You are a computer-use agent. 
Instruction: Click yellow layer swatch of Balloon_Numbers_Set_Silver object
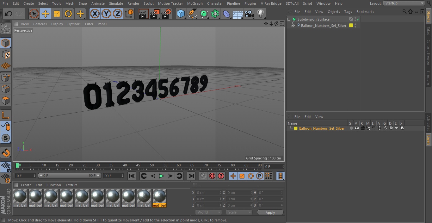pyautogui.click(x=351, y=26)
